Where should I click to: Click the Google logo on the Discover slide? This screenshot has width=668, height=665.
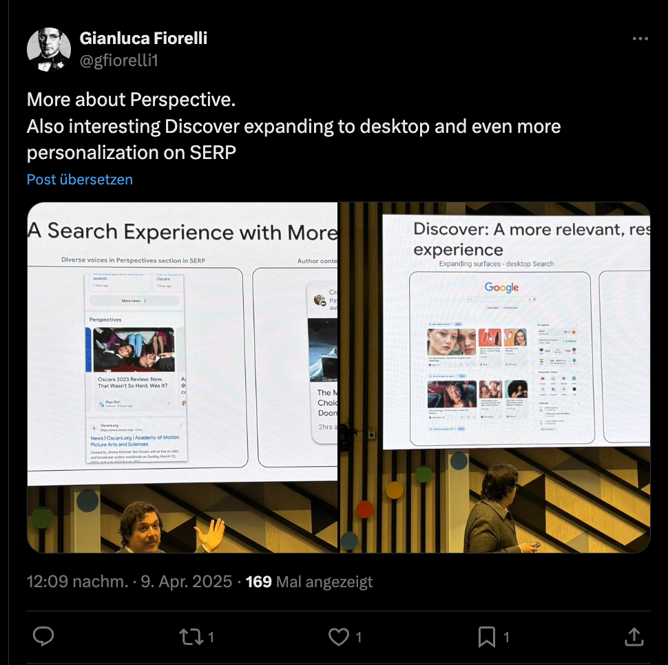coord(502,287)
